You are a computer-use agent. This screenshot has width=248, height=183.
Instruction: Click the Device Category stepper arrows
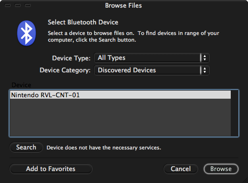click(205, 70)
